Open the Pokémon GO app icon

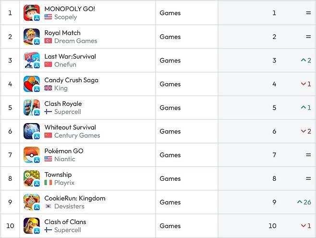click(32, 155)
